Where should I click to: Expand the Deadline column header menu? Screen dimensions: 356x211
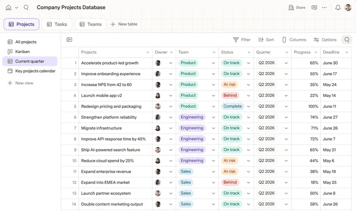(347, 52)
